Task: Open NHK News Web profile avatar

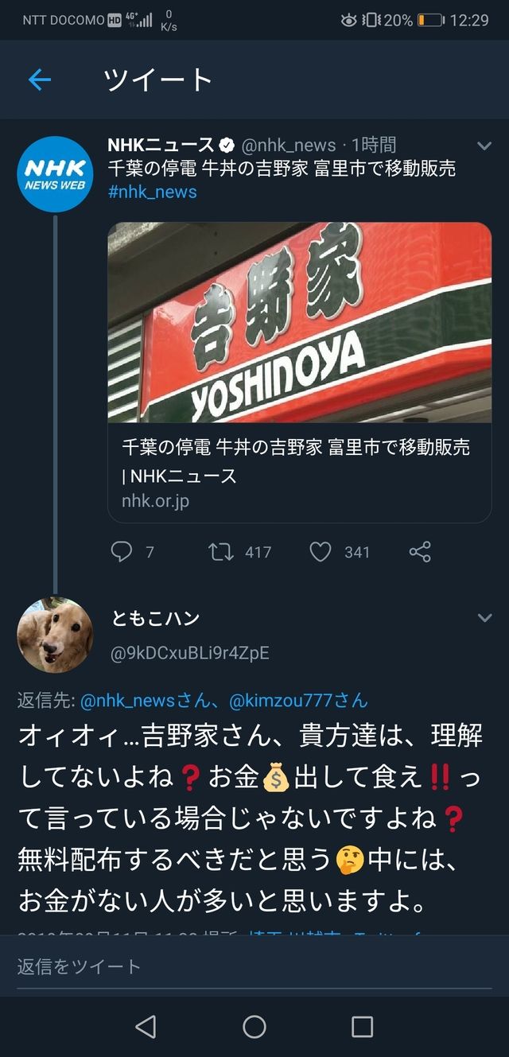Action: tap(56, 174)
